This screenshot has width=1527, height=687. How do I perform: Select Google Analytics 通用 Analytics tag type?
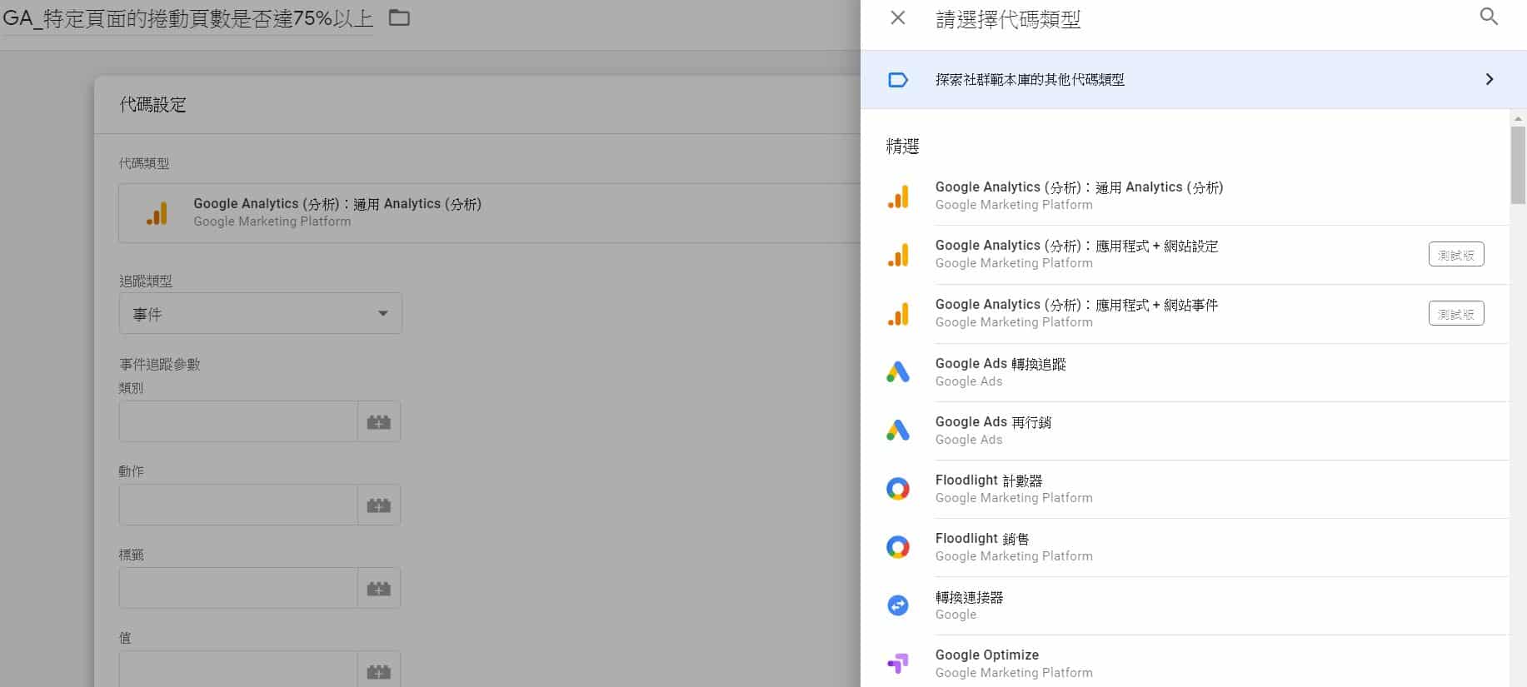click(1078, 196)
